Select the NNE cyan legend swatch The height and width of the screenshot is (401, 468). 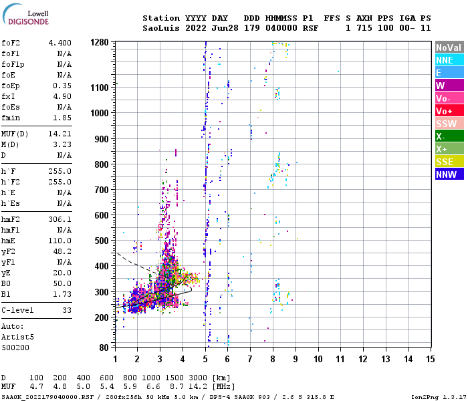pyautogui.click(x=449, y=60)
